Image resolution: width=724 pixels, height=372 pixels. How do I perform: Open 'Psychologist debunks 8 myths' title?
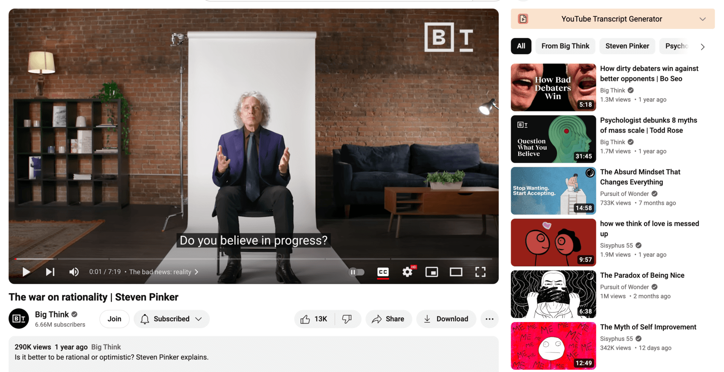click(648, 125)
